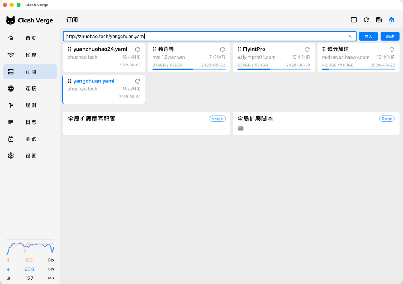Go to the 连接 connections page
403x284 pixels.
coord(30,88)
